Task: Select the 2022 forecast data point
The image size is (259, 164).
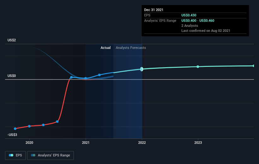Action: point(142,69)
